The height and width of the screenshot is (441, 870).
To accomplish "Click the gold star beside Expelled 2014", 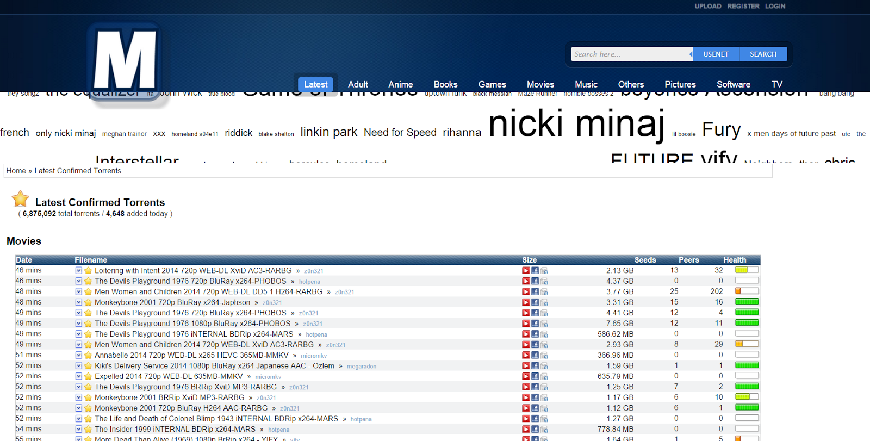I will coord(88,376).
